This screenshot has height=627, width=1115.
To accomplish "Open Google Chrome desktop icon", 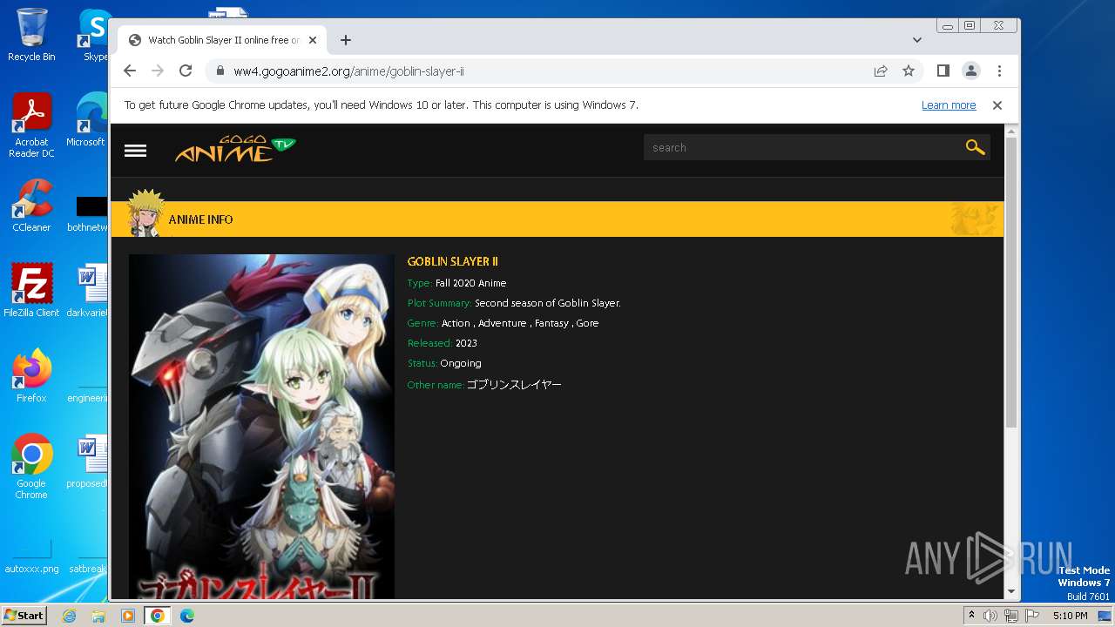I will (31, 467).
